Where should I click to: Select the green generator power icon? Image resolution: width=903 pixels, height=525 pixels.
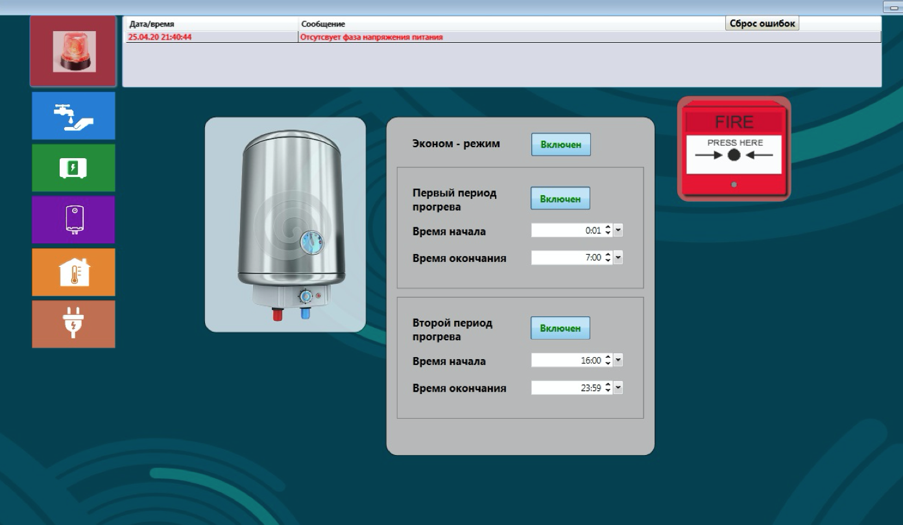(73, 168)
